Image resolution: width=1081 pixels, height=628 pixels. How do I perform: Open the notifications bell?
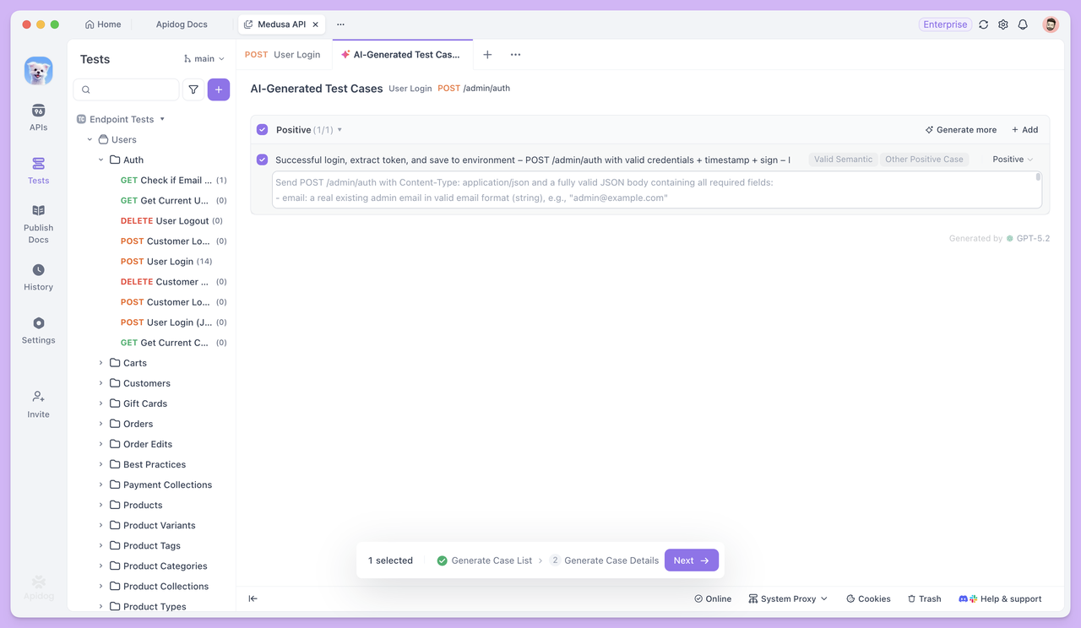click(1023, 24)
